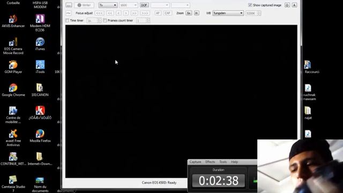Viewport: 343px width, 193px height.
Task: Open Capture menu in recorder window
Action: tap(195, 162)
